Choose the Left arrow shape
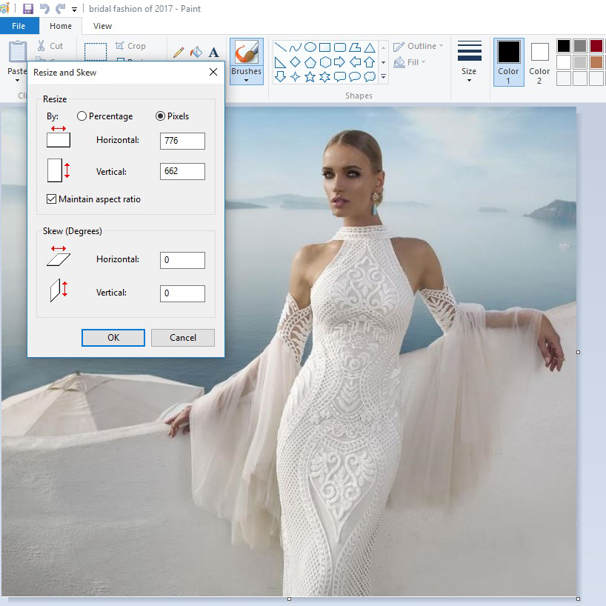 point(355,62)
